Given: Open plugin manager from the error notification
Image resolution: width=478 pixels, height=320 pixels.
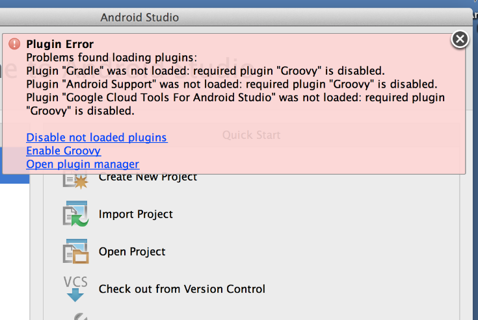Looking at the screenshot, I should coord(83,164).
